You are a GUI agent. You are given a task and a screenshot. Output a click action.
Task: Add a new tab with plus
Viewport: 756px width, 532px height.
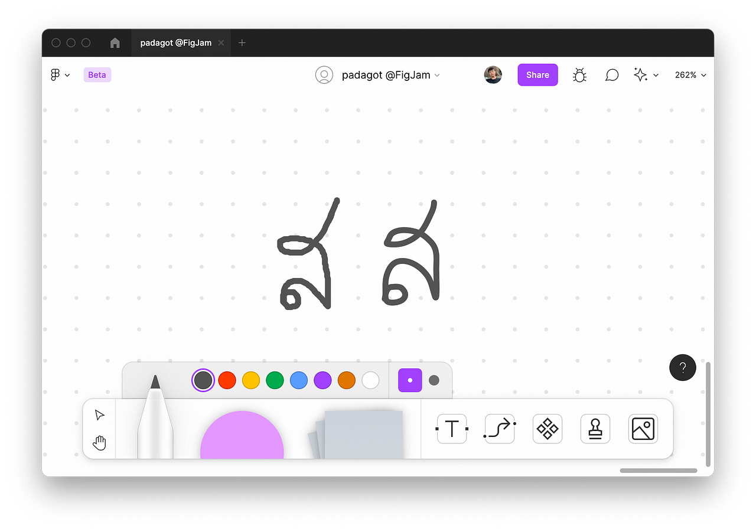242,43
